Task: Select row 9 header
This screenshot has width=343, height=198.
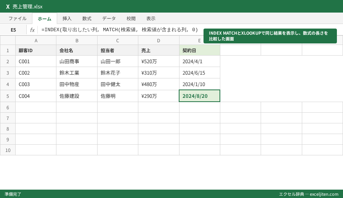Action: coord(8,139)
